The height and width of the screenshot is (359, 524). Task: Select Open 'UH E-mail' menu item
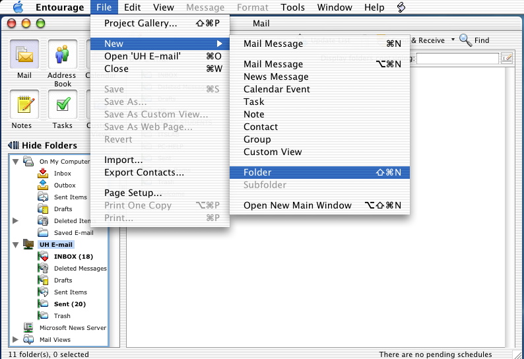160,56
